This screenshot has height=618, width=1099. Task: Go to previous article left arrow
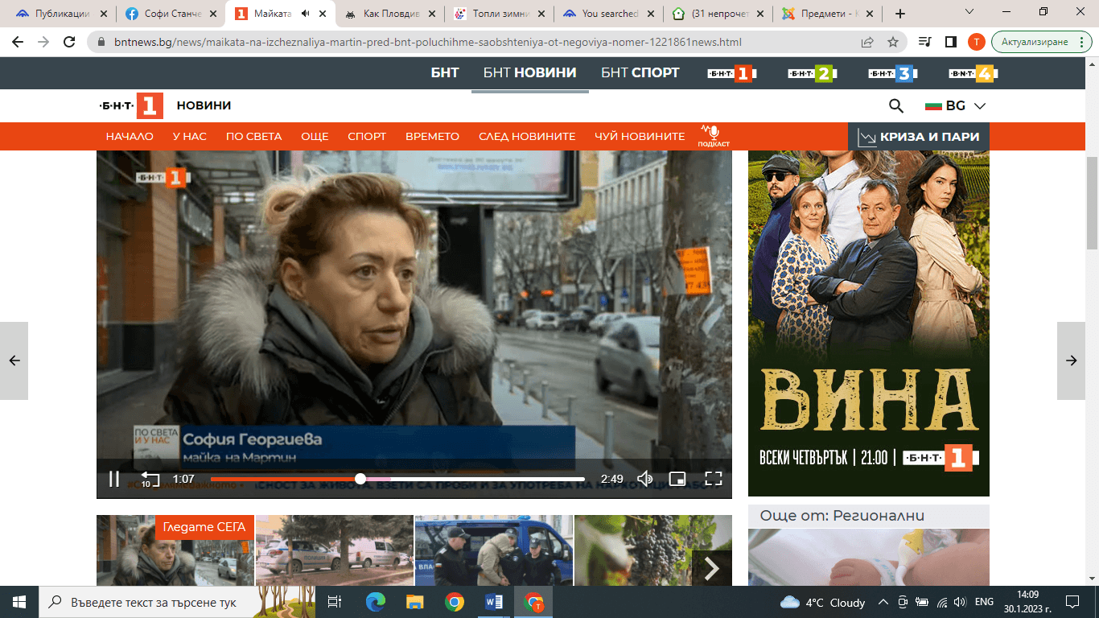coord(14,360)
